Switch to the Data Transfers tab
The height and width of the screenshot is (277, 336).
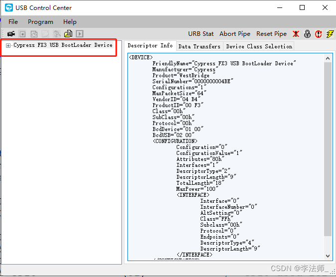199,46
